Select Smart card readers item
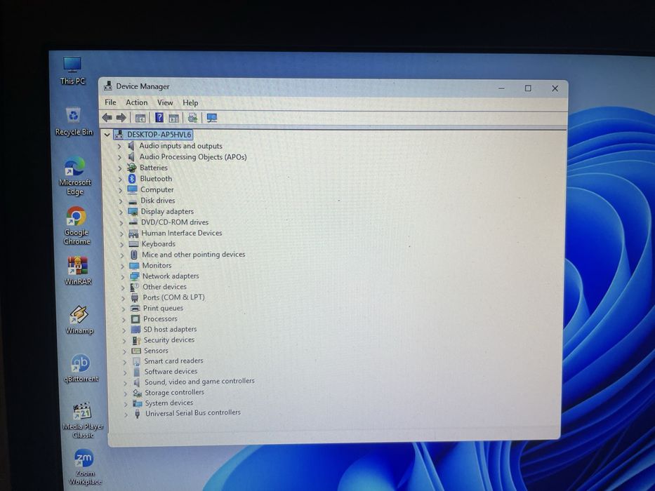The height and width of the screenshot is (491, 655). [174, 361]
